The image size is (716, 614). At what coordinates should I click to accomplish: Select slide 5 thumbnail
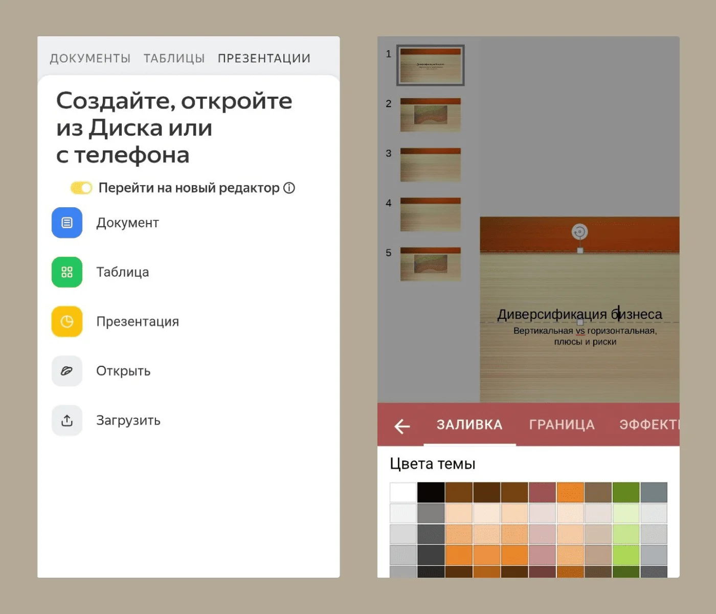[431, 264]
